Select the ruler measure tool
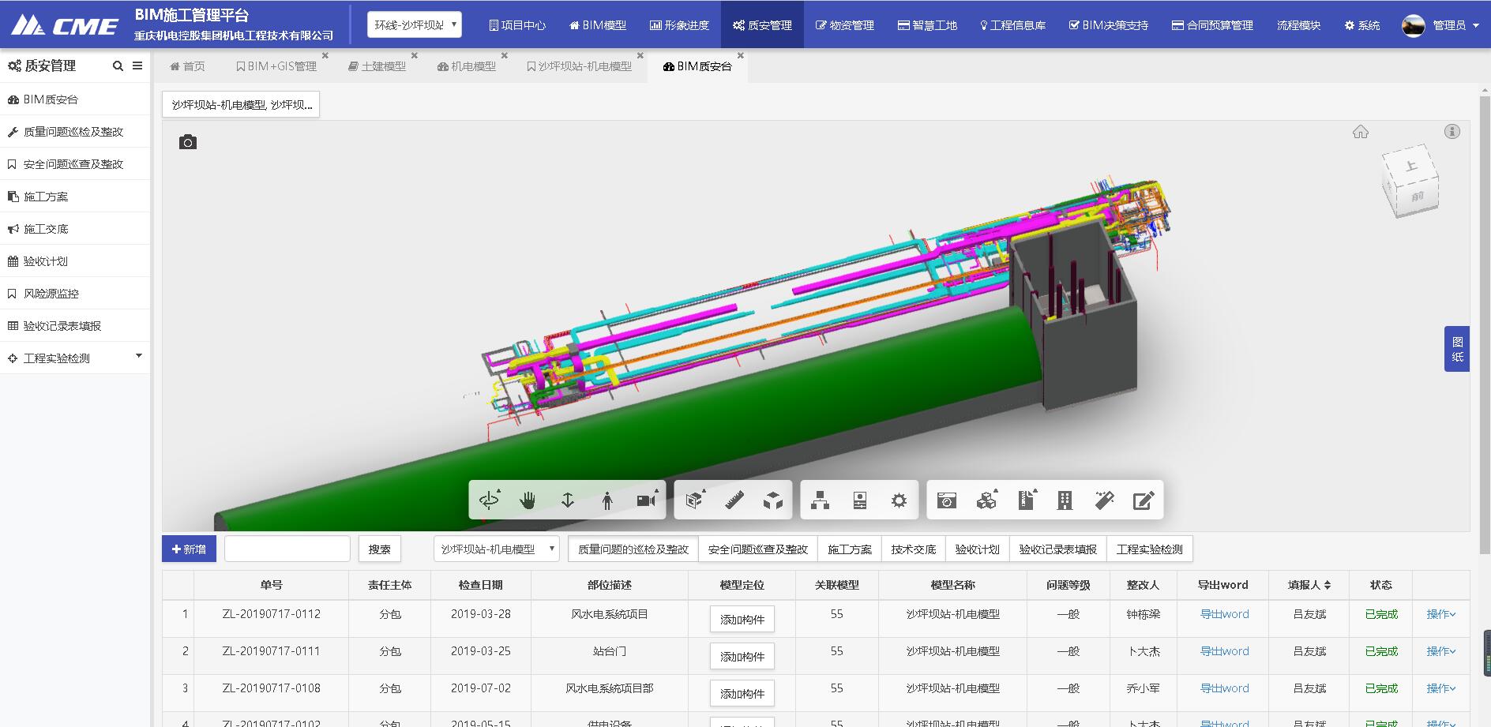This screenshot has width=1491, height=727. point(734,500)
